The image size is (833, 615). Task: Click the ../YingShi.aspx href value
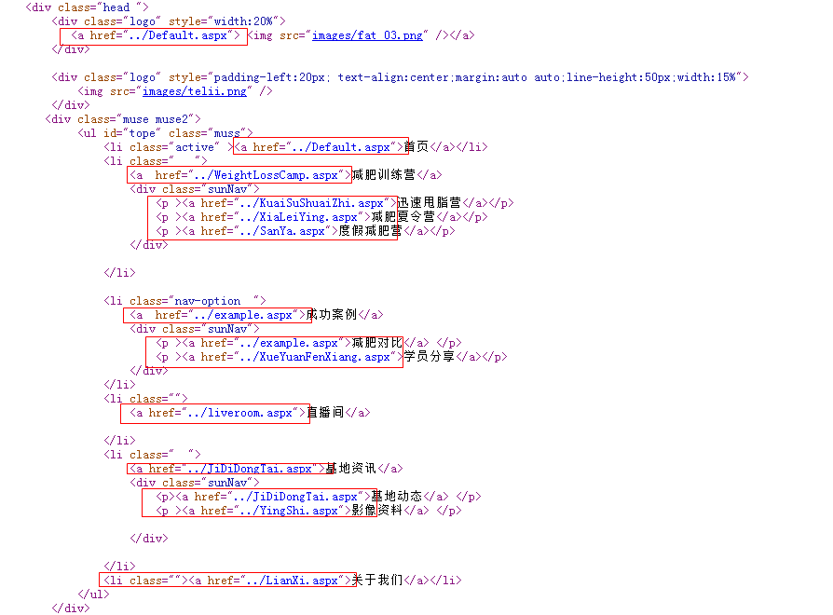pos(289,511)
